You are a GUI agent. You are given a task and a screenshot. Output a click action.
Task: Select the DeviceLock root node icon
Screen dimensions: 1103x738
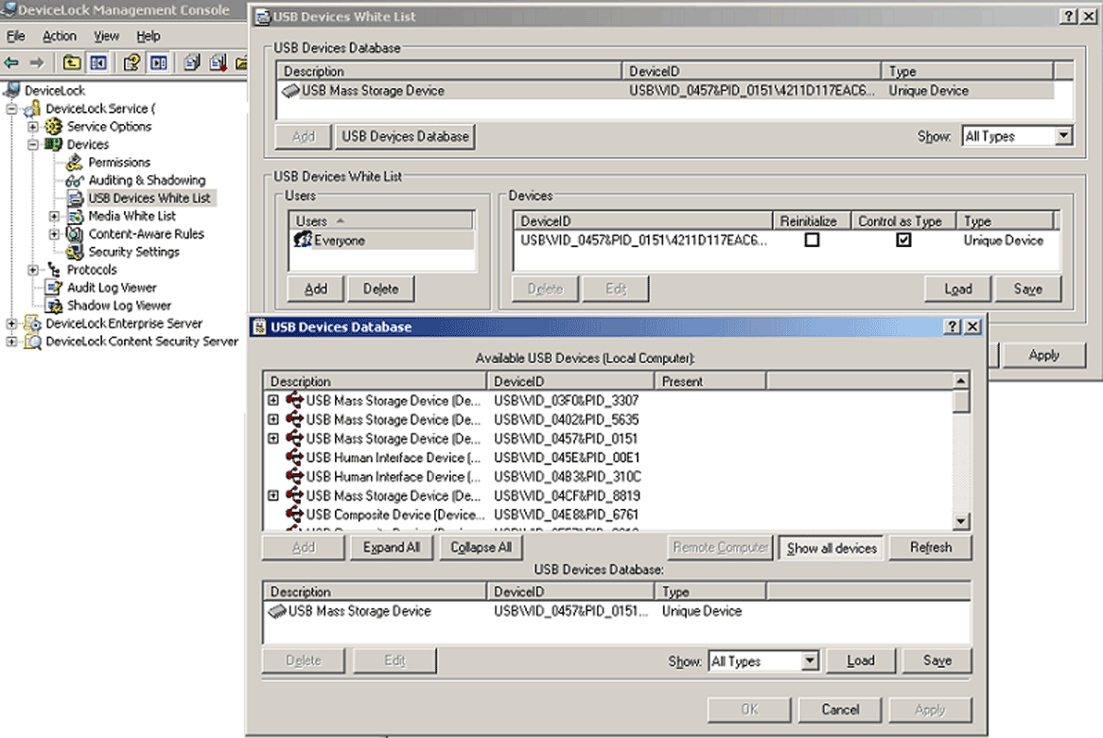pyautogui.click(x=12, y=90)
